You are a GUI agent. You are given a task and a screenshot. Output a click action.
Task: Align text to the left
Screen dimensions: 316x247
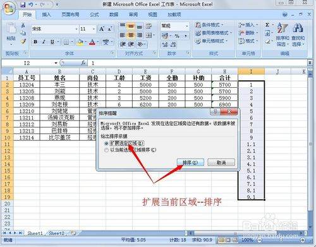click(123, 35)
